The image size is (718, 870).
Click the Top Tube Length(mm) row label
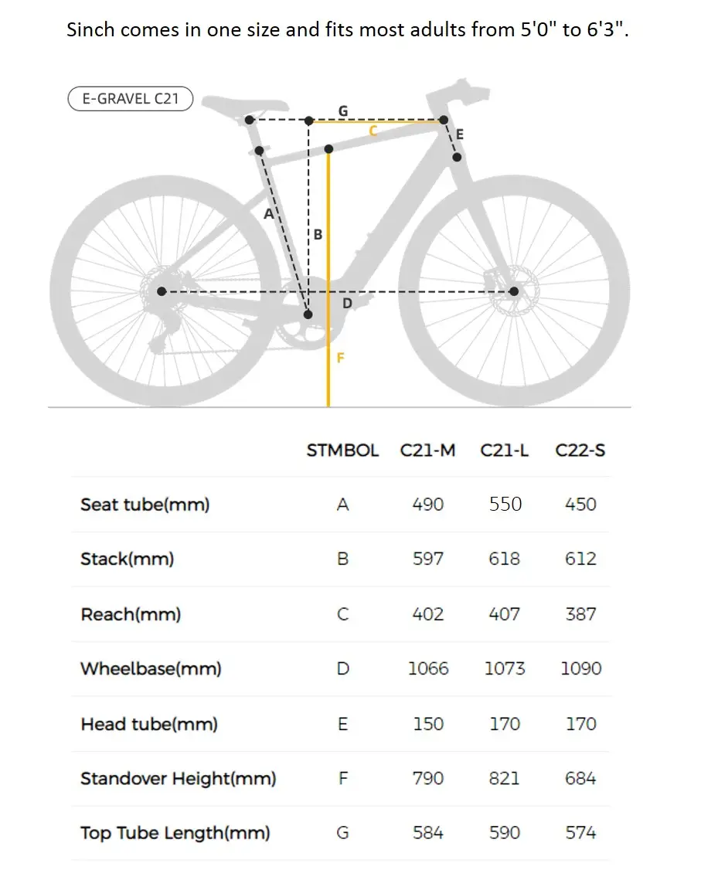[x=175, y=833]
